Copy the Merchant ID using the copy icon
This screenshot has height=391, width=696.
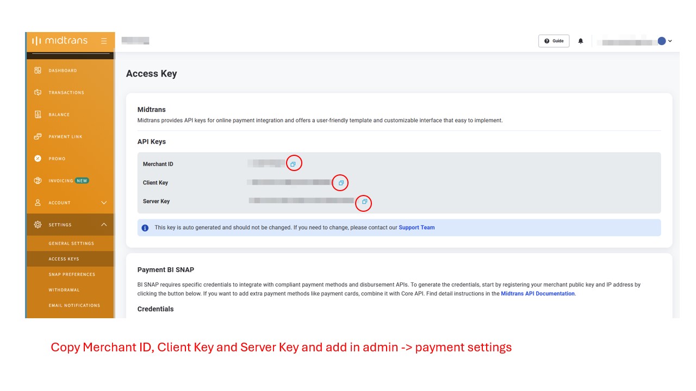[294, 162]
